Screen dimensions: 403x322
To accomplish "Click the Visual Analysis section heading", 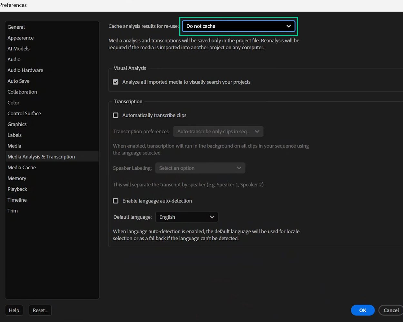I will pyautogui.click(x=130, y=68).
